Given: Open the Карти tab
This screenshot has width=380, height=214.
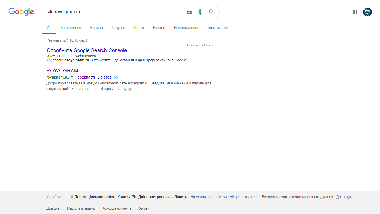Looking at the screenshot, I should [139, 28].
